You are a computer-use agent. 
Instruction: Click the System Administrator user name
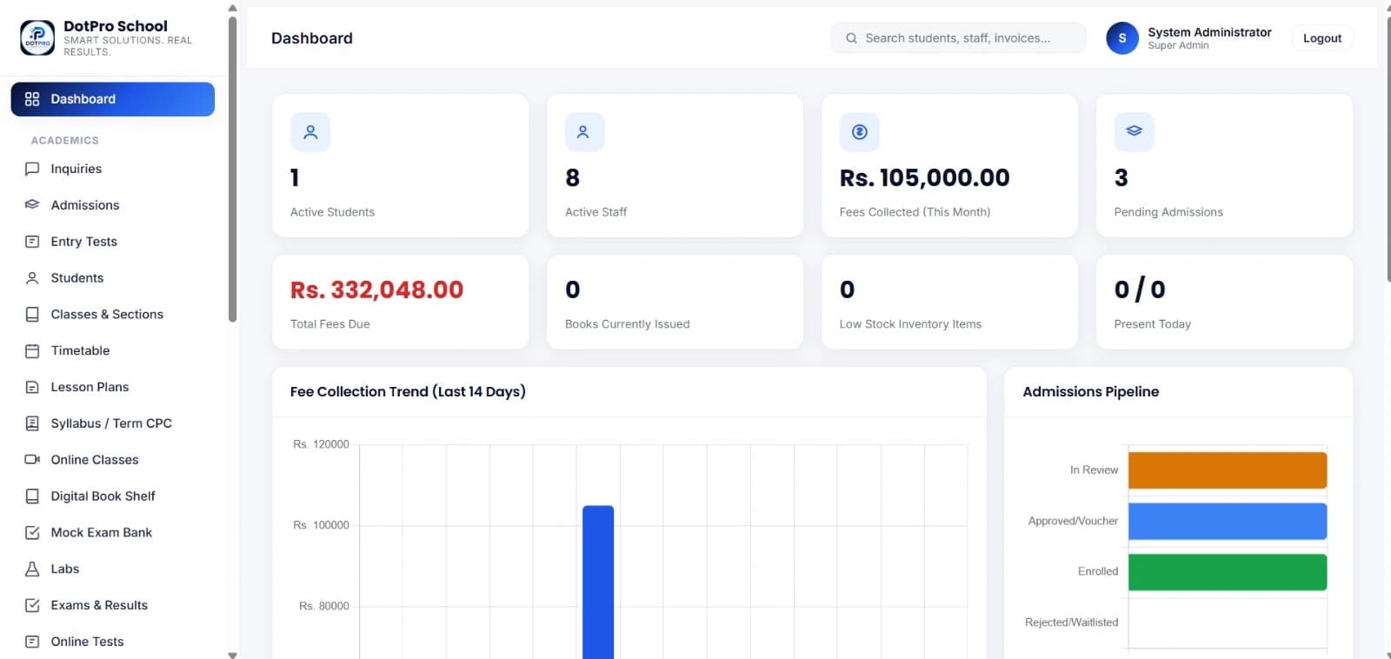point(1209,32)
